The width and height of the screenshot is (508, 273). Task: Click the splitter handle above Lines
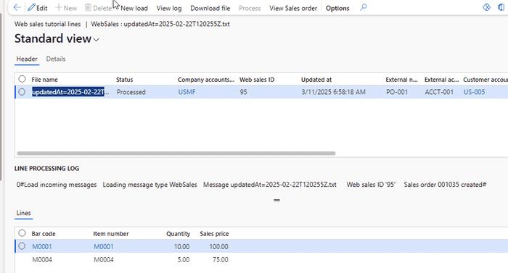point(276,200)
